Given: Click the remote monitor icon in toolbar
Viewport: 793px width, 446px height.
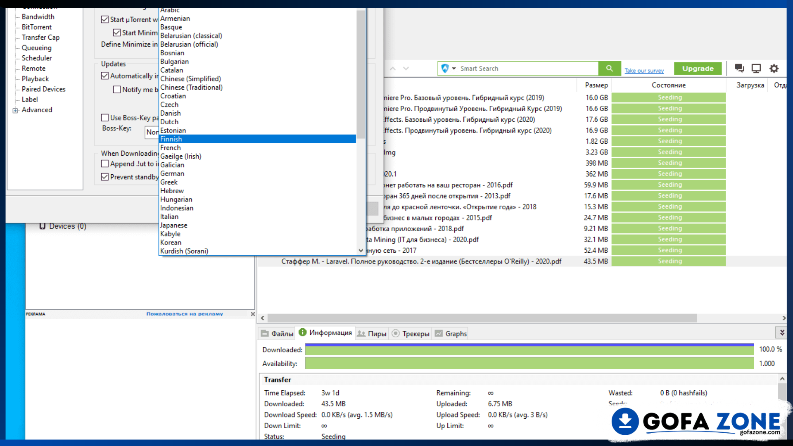Looking at the screenshot, I should coord(756,69).
